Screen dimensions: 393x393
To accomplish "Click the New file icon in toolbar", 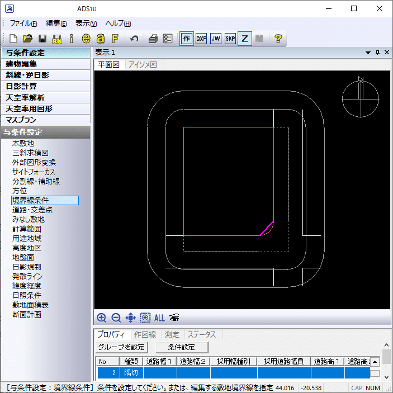I will pos(13,39).
